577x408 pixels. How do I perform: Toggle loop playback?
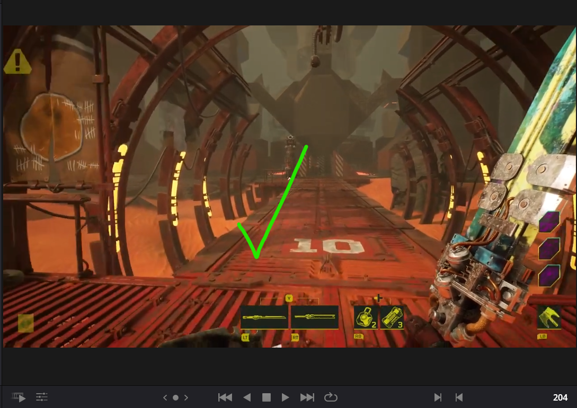[331, 397]
